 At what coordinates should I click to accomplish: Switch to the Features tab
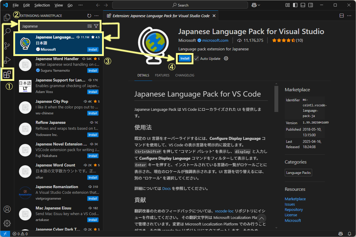pyautogui.click(x=162, y=75)
